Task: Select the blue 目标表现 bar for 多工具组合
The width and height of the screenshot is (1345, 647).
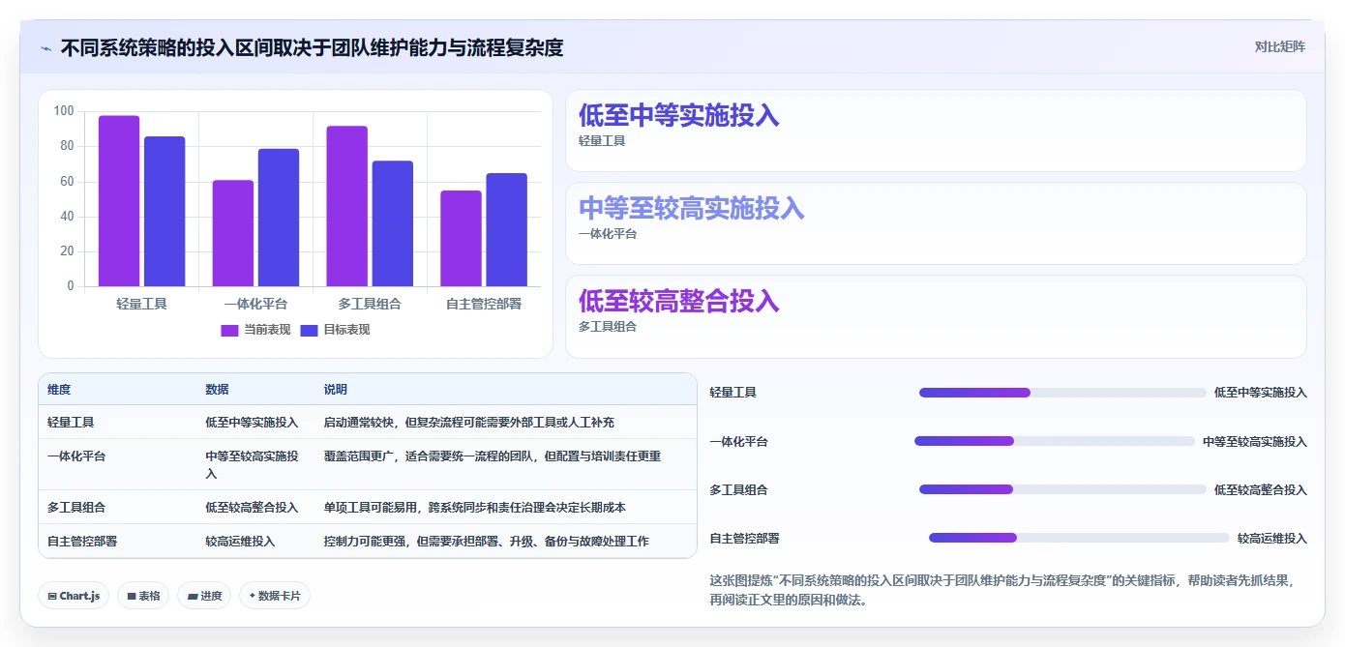Action: point(393,223)
